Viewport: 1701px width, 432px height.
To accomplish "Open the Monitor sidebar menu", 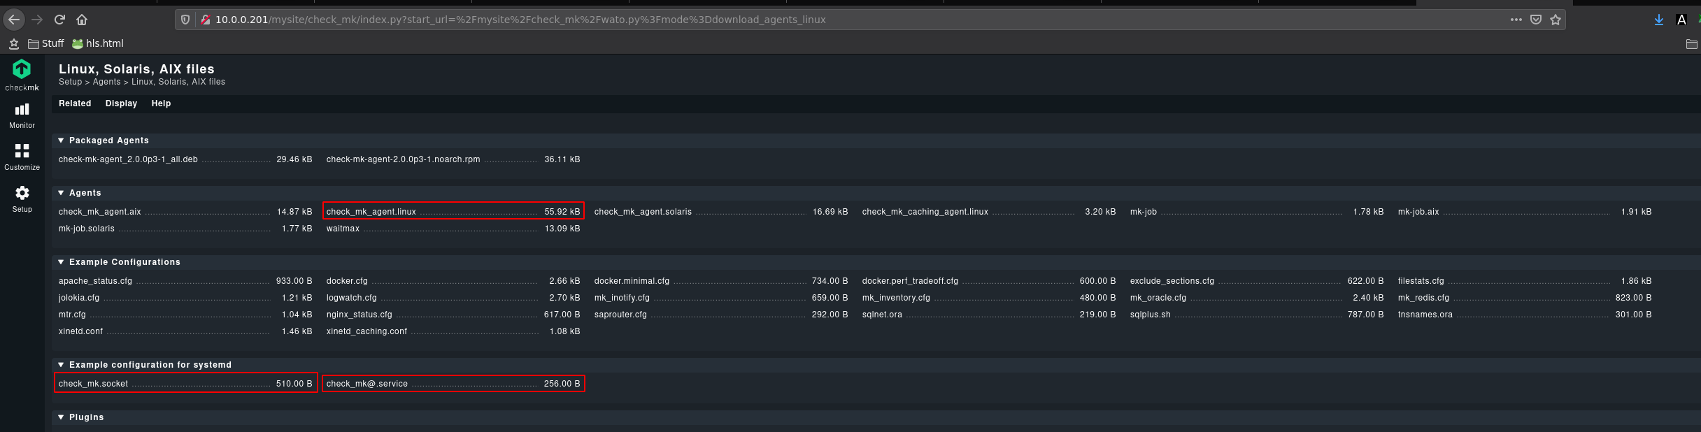I will pos(22,116).
